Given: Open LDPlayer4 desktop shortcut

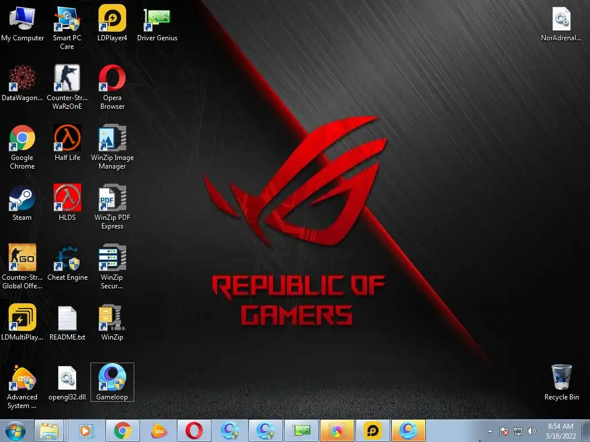Looking at the screenshot, I should (x=112, y=23).
